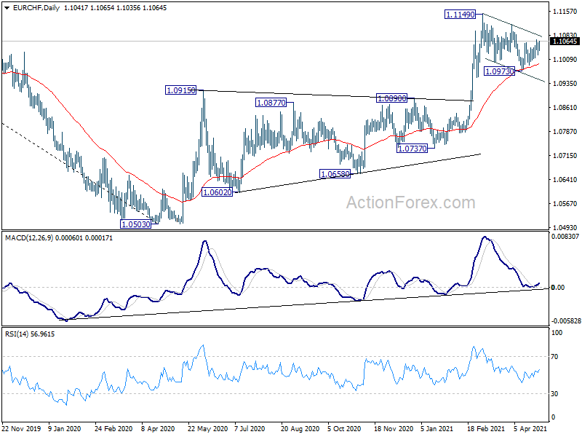Select the EURCHF,Daily chart title

point(36,8)
